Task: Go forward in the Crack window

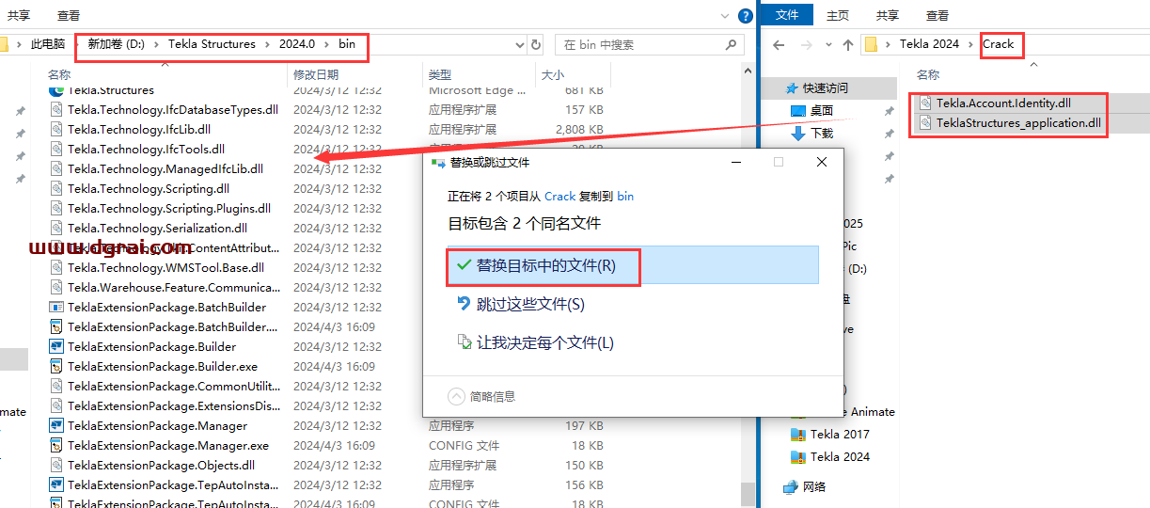Action: (807, 44)
